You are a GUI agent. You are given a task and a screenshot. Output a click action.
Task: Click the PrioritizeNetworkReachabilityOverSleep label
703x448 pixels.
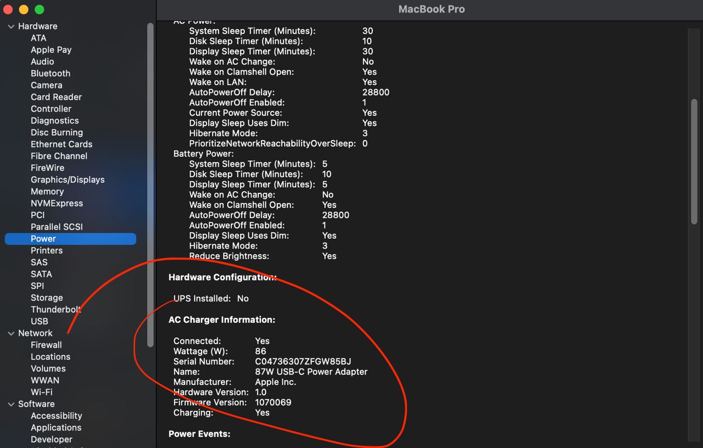pyautogui.click(x=272, y=143)
